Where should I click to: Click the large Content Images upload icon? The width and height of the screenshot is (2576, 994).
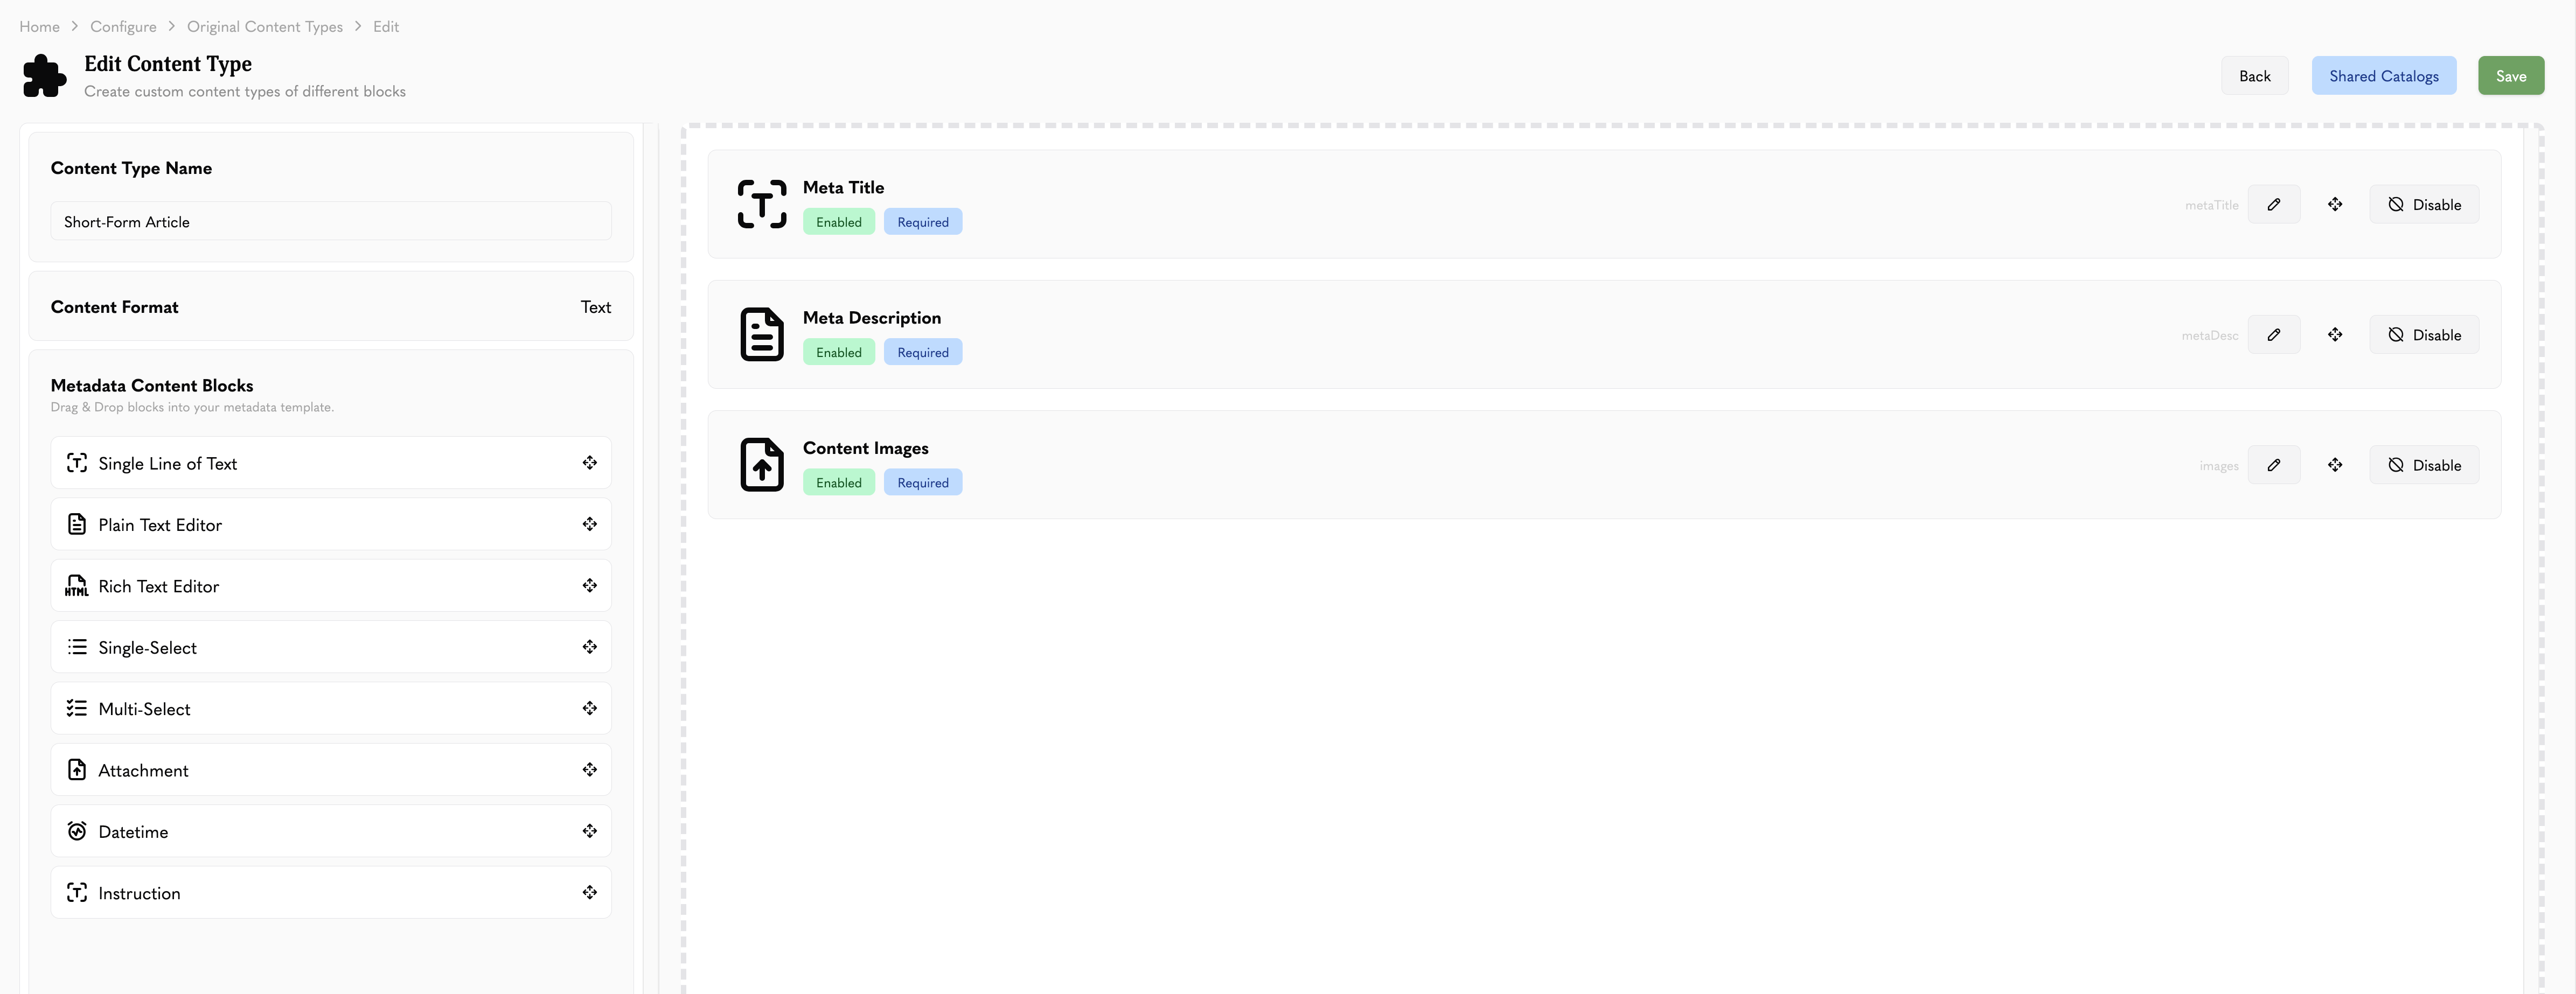(762, 465)
